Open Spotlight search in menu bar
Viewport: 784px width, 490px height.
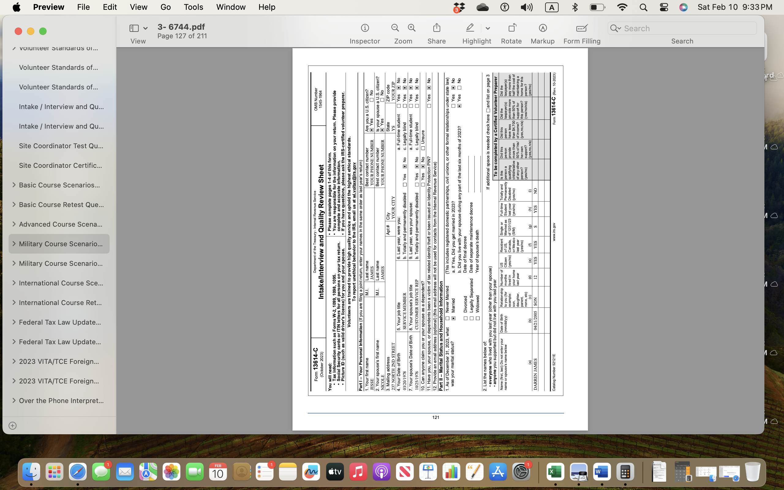[643, 7]
